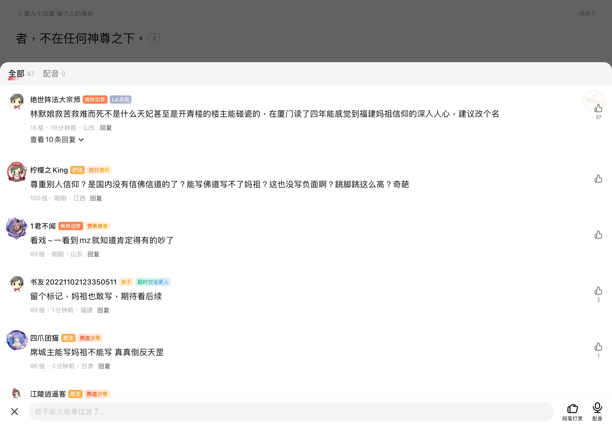Image resolution: width=612 pixels, height=425 pixels.
Task: Click the 赞美愚者 badge
Action: (98, 226)
